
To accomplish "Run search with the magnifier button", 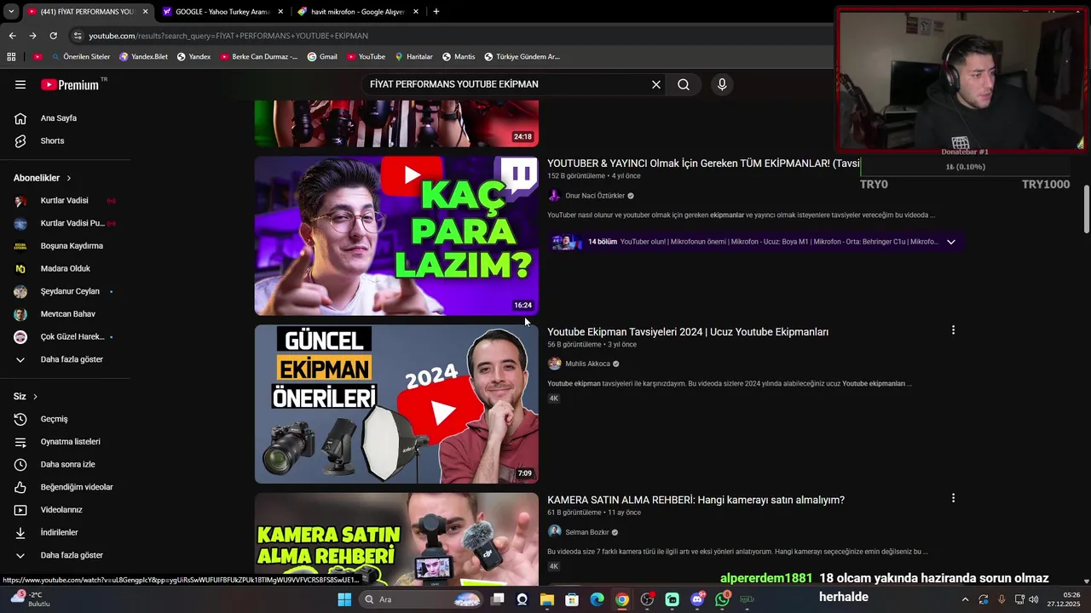I will [x=684, y=84].
